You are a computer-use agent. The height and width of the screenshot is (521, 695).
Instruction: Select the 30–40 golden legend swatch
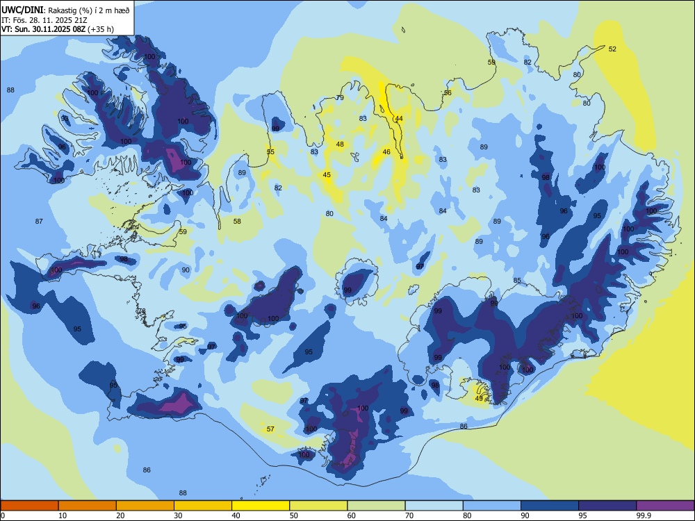[203, 506]
